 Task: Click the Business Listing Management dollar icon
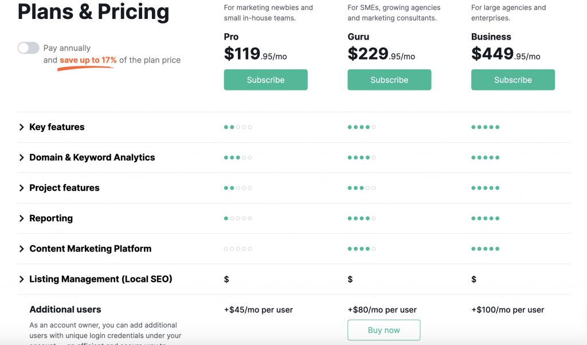pos(473,279)
